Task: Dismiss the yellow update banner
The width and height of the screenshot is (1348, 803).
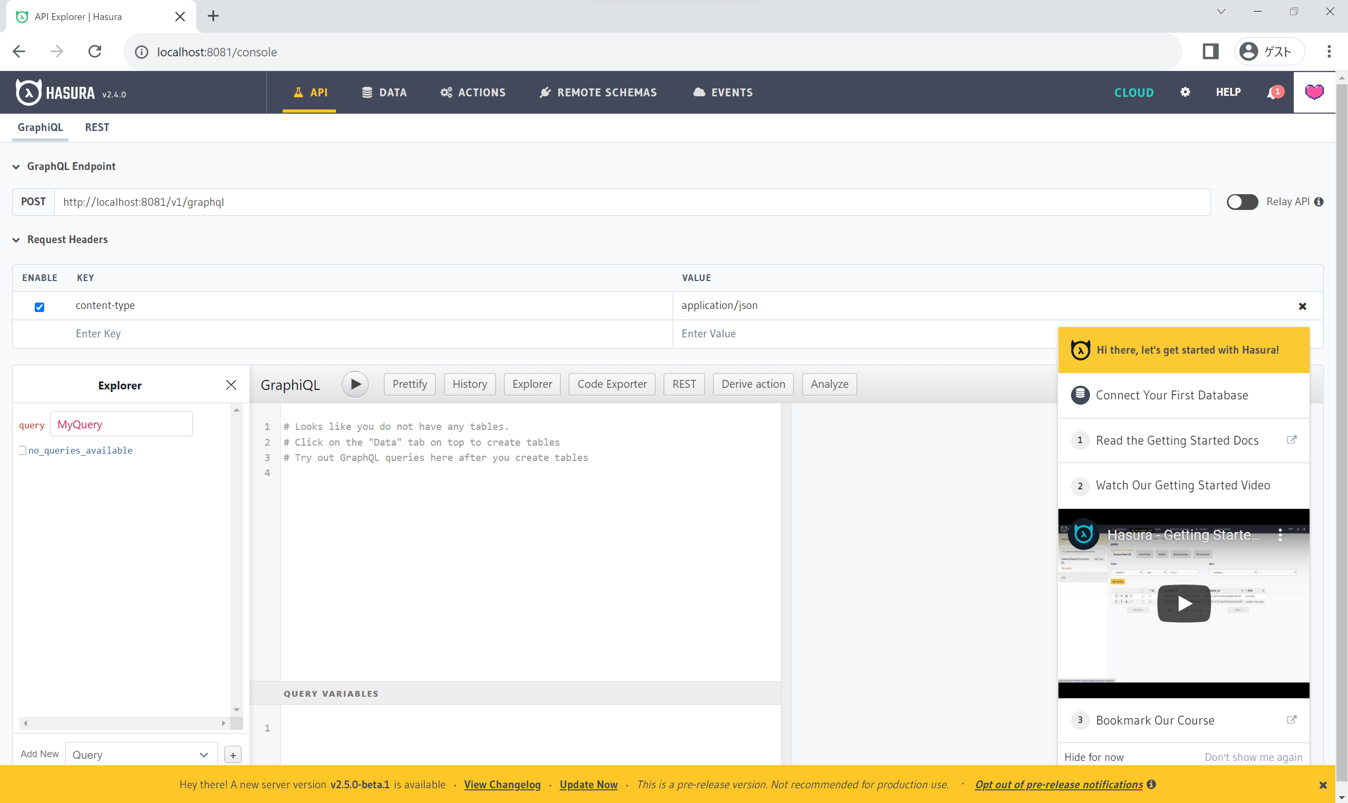Action: [x=1323, y=785]
